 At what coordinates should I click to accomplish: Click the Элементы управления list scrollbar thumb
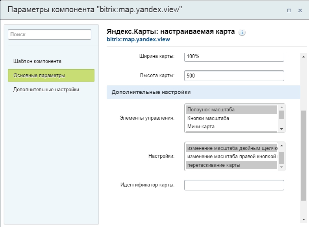(281, 114)
